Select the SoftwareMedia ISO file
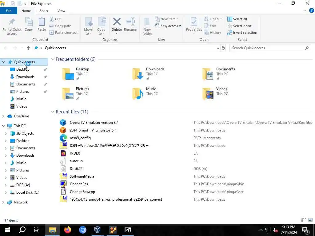The image size is (315, 236). coord(82,176)
